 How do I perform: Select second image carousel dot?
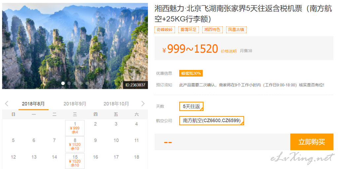point(69,83)
